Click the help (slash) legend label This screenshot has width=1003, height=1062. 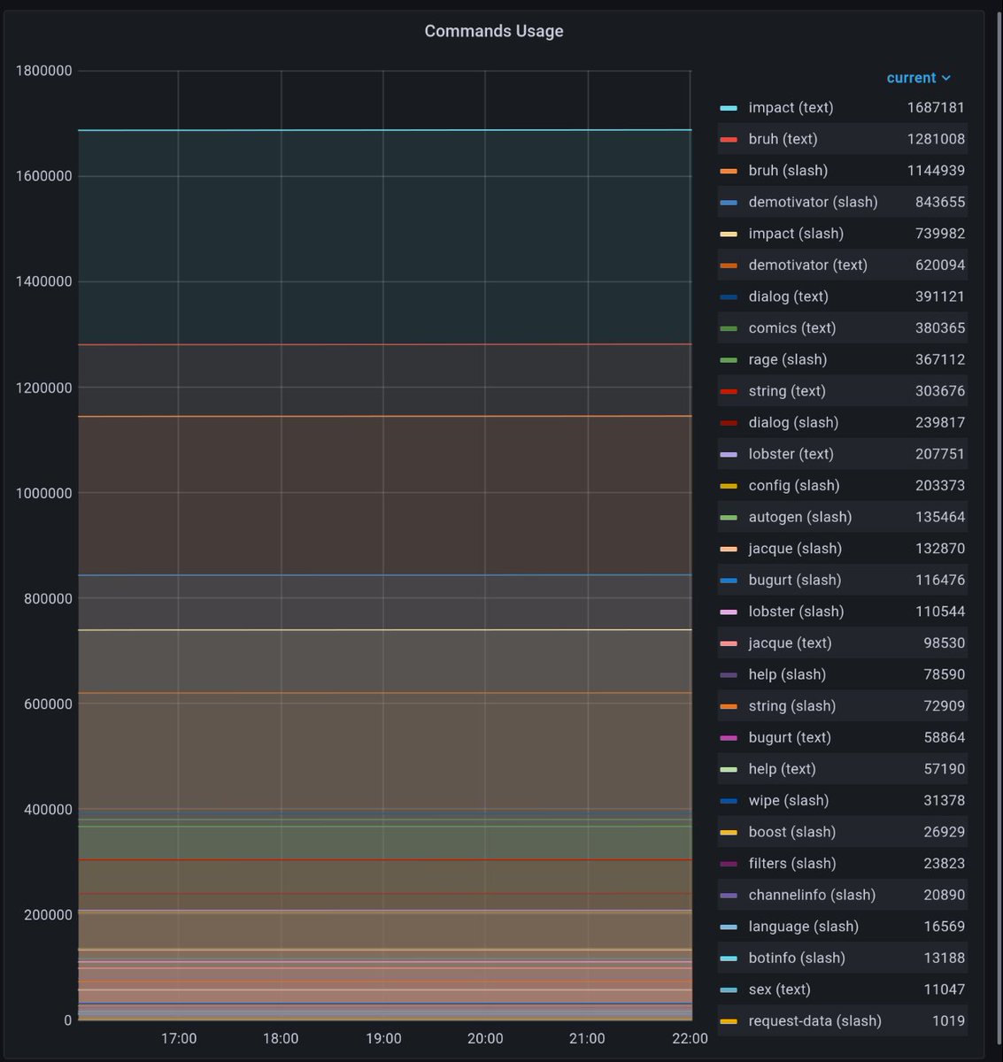coord(786,674)
